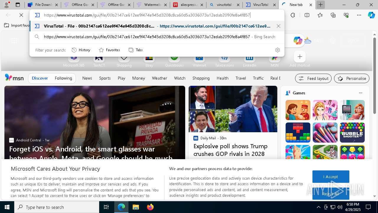This screenshot has height=213, width=378.
Task: Open Windows Start menu
Action: pyautogui.click(x=7, y=207)
